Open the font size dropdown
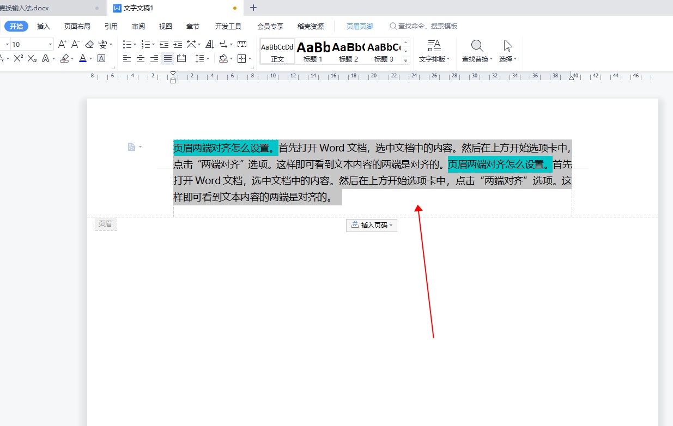Image resolution: width=673 pixels, height=426 pixels. click(51, 44)
